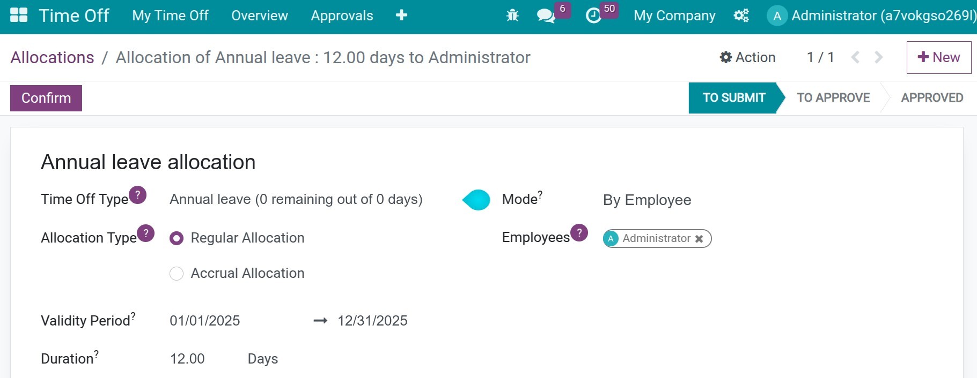Open the Administrator user menu
The image size is (977, 378).
[871, 16]
